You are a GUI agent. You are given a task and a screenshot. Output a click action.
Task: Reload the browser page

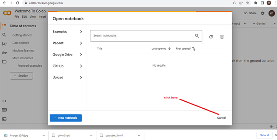[17, 3]
